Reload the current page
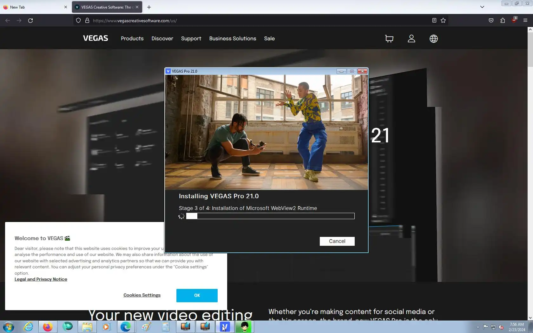 [30, 21]
